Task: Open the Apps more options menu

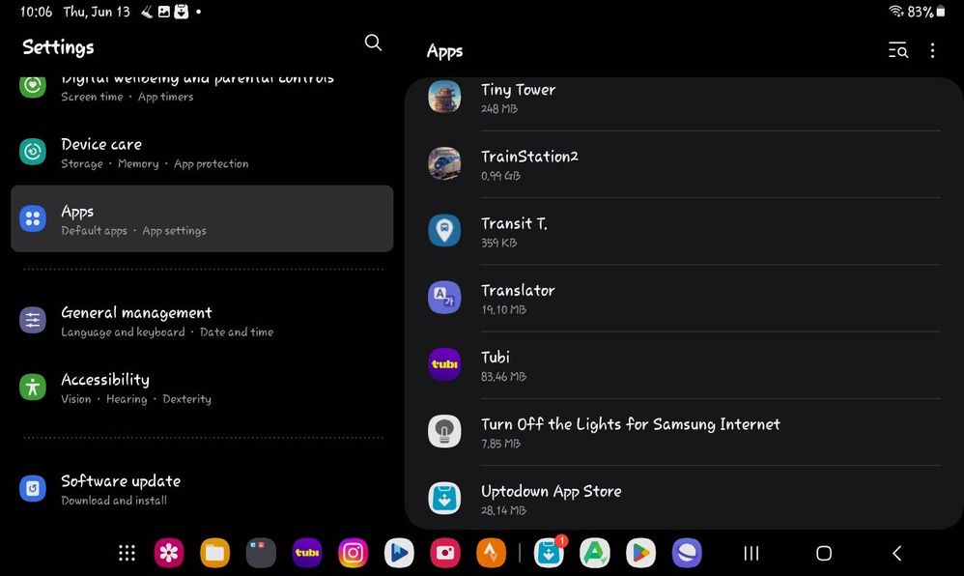Action: tap(932, 50)
